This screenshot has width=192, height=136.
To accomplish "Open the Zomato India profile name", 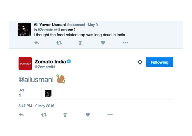I will pyautogui.click(x=50, y=61).
